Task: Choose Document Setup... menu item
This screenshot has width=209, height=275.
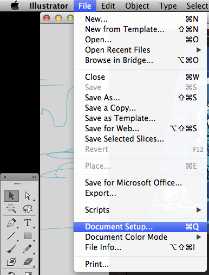Action: [140, 227]
